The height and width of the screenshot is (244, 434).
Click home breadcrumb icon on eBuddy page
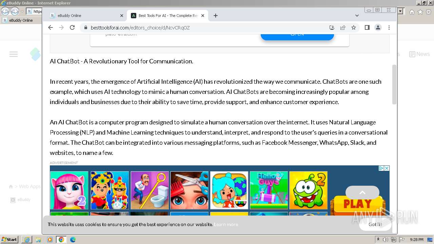coord(11,187)
